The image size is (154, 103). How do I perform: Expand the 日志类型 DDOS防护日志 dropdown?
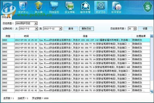click(x=36, y=23)
